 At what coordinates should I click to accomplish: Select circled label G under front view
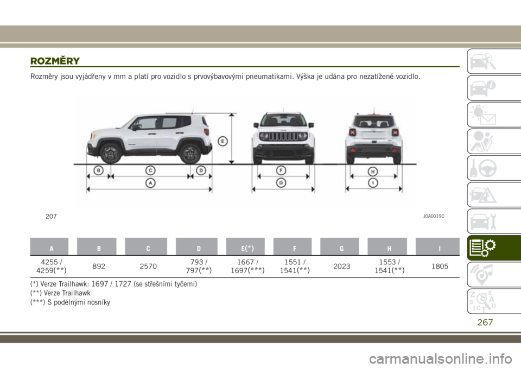tap(281, 183)
